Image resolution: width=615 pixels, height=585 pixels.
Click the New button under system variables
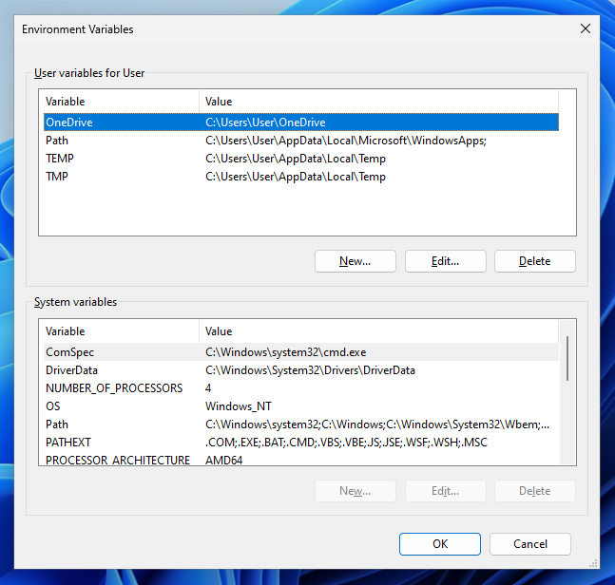coord(355,491)
